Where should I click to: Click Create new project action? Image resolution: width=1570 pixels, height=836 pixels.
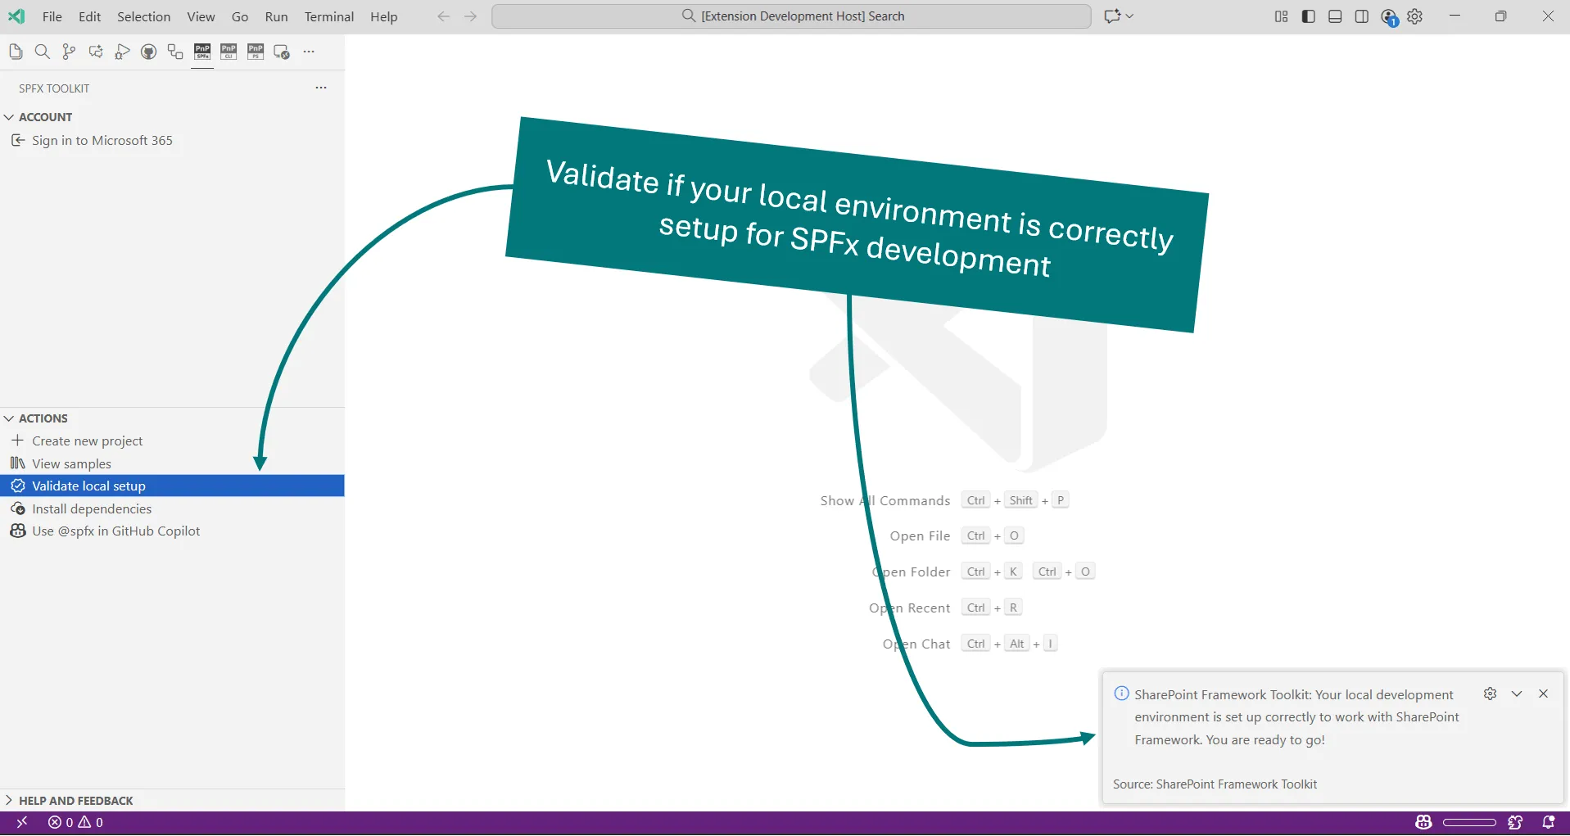[x=88, y=441]
